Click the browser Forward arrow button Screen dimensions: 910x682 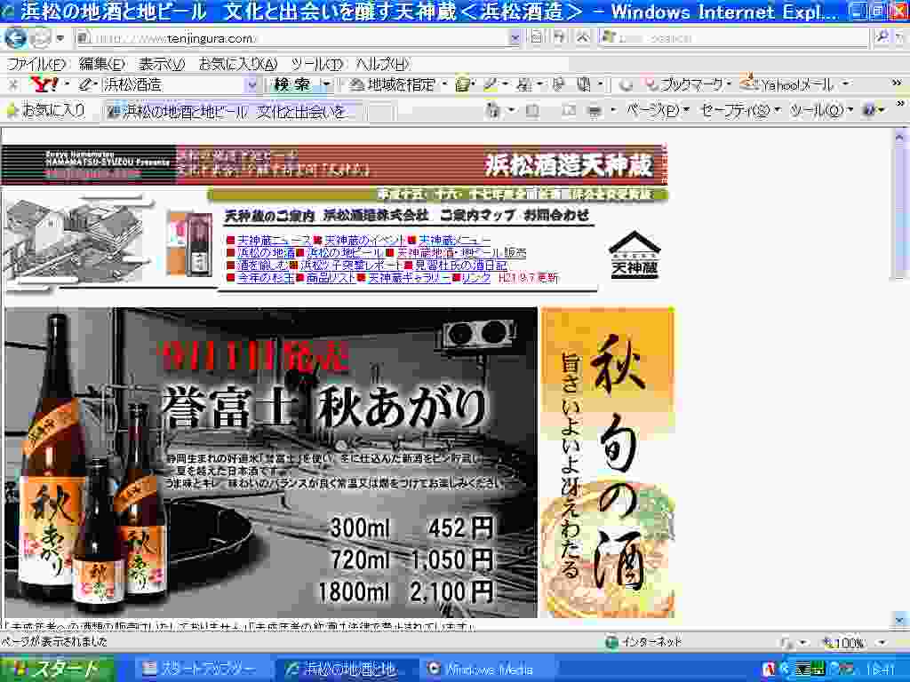(41, 38)
